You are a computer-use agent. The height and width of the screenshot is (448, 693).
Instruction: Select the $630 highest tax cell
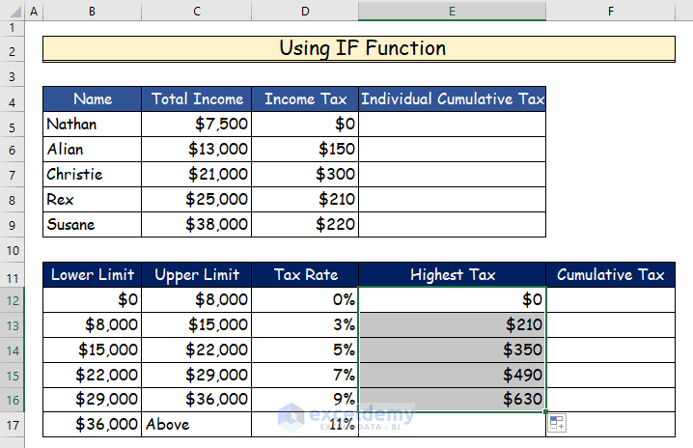pyautogui.click(x=452, y=399)
